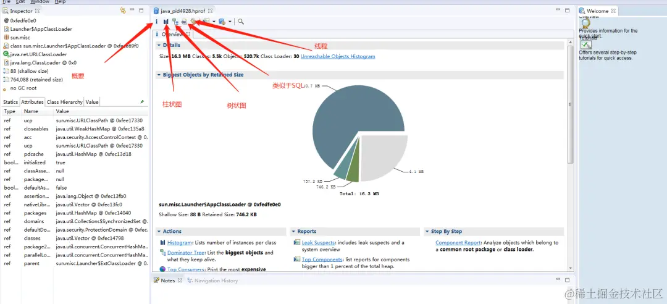This screenshot has height=304, width=667.
Task: Open the Overview pane via the toolbar i icon
Action: (x=157, y=21)
